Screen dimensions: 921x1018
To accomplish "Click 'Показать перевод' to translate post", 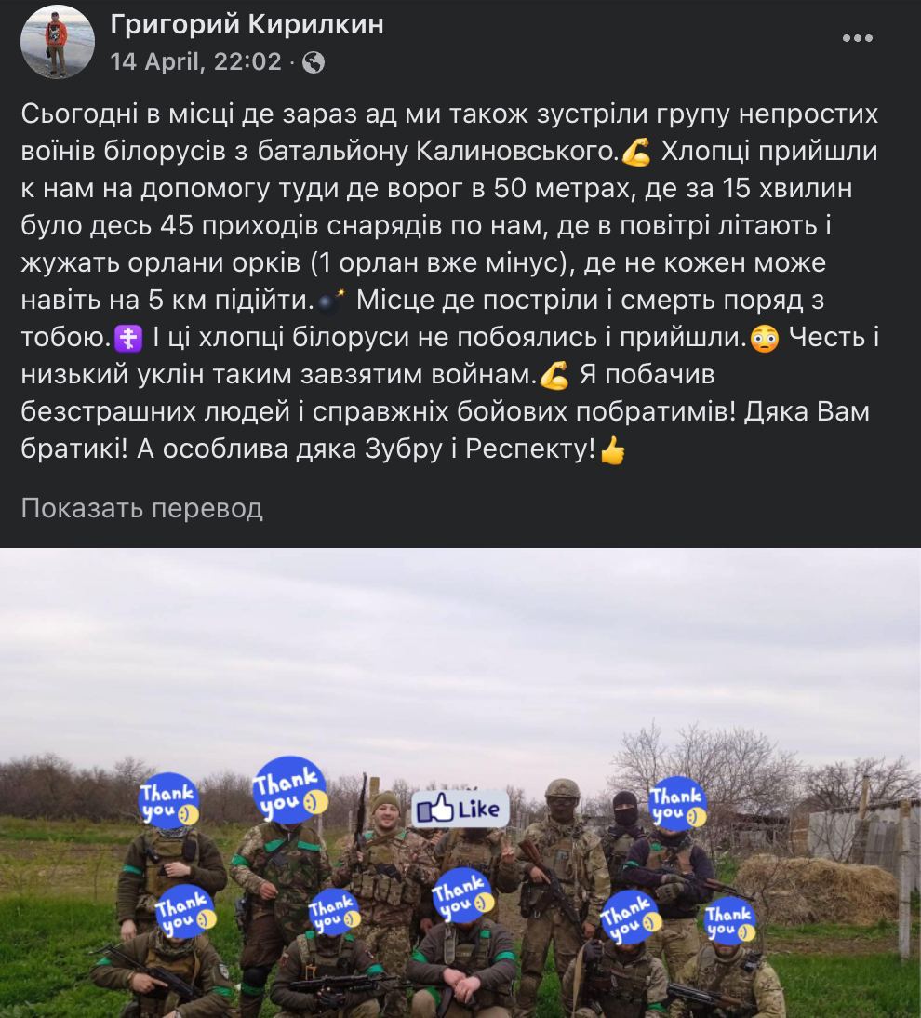I will tap(142, 508).
